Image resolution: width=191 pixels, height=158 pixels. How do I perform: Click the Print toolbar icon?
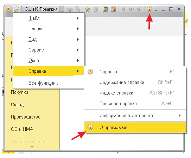[70, 9]
